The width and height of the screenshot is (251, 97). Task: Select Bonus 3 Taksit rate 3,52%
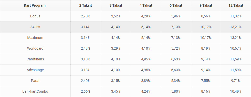click(116, 16)
